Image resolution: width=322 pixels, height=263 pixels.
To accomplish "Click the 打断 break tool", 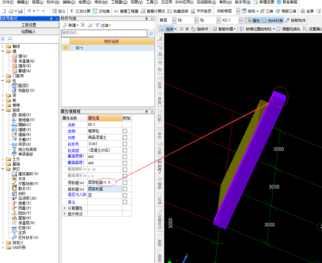I will (x=160, y=116).
